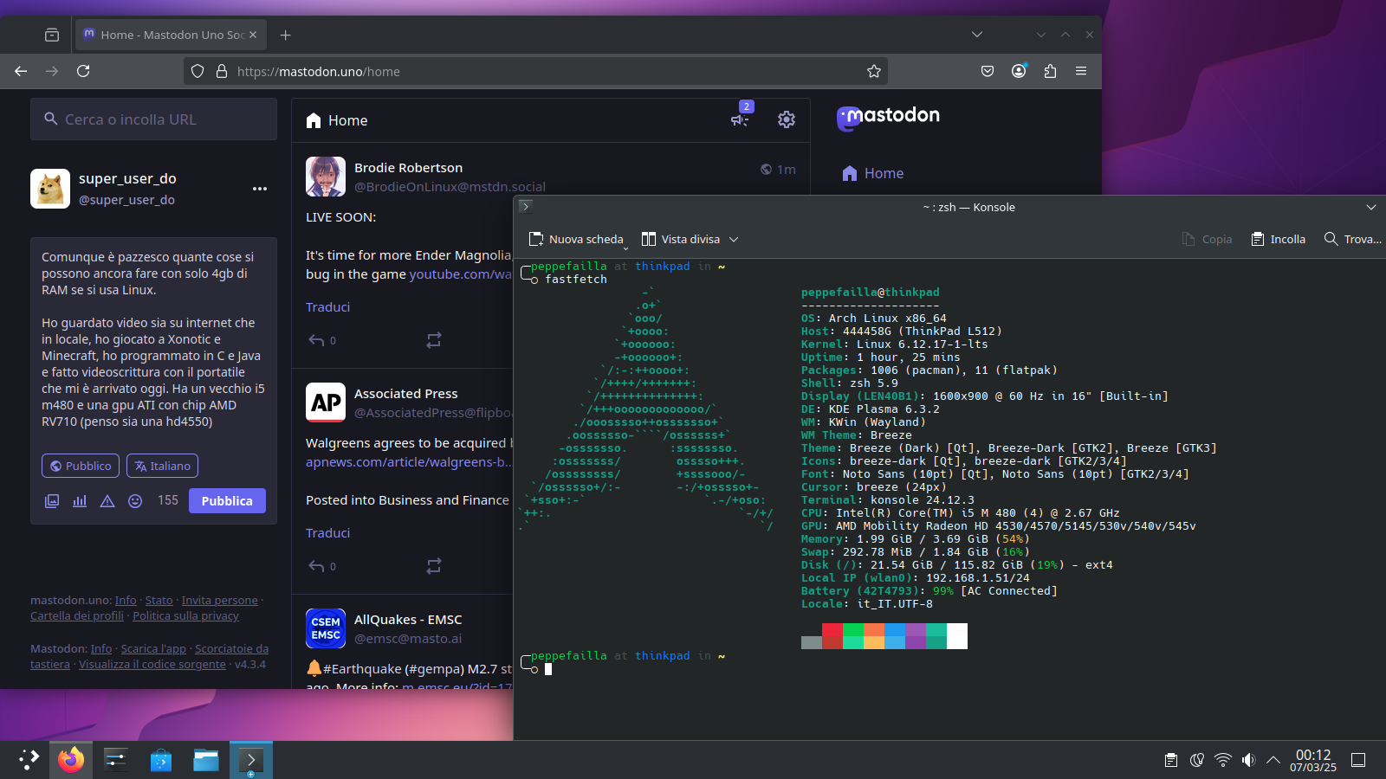Click Copia in Konsole toolbar
Image resolution: width=1386 pixels, height=779 pixels.
click(x=1207, y=240)
